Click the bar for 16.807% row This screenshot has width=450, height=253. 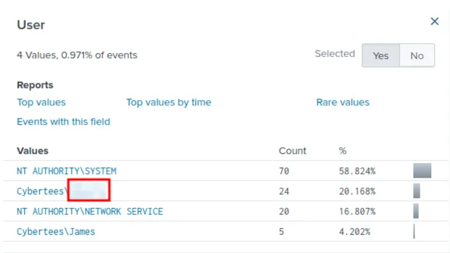click(416, 211)
